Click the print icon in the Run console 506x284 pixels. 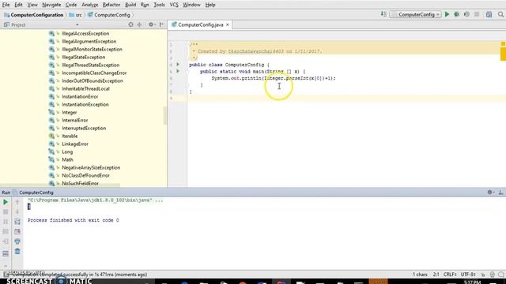tap(17, 241)
